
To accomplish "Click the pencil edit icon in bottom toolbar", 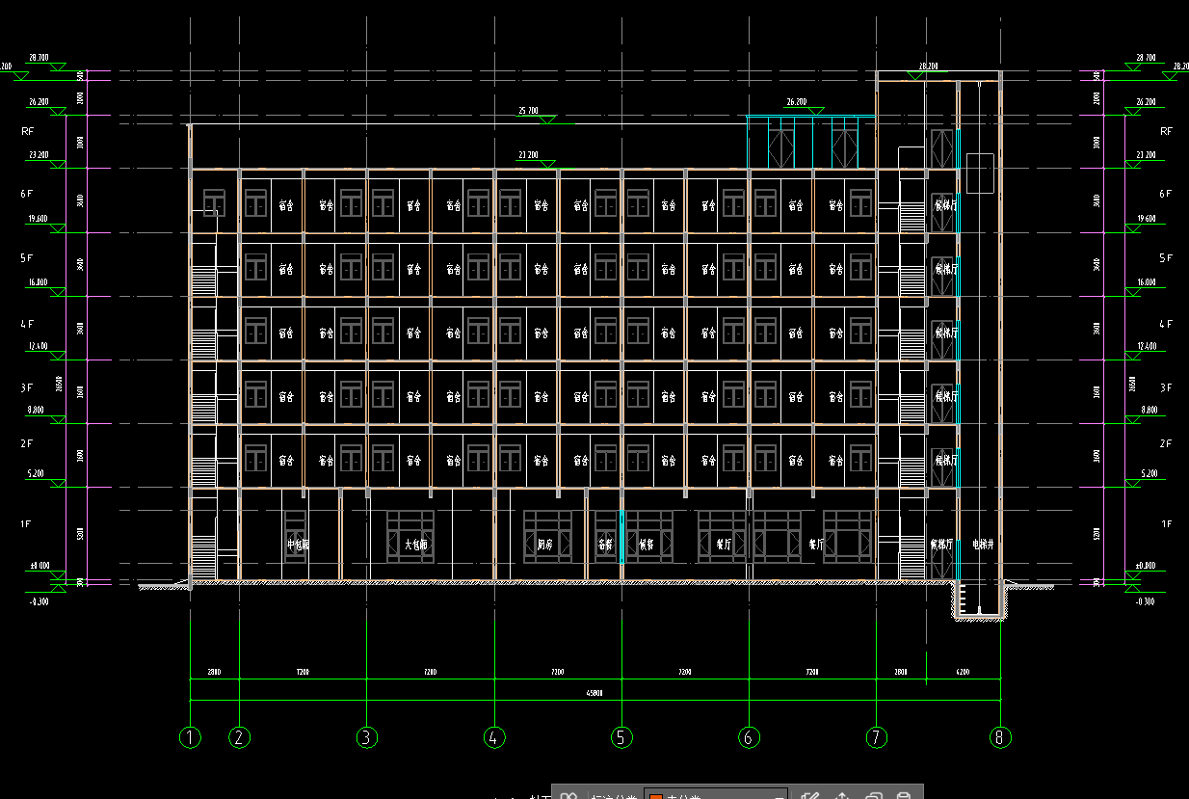I will click(x=810, y=796).
